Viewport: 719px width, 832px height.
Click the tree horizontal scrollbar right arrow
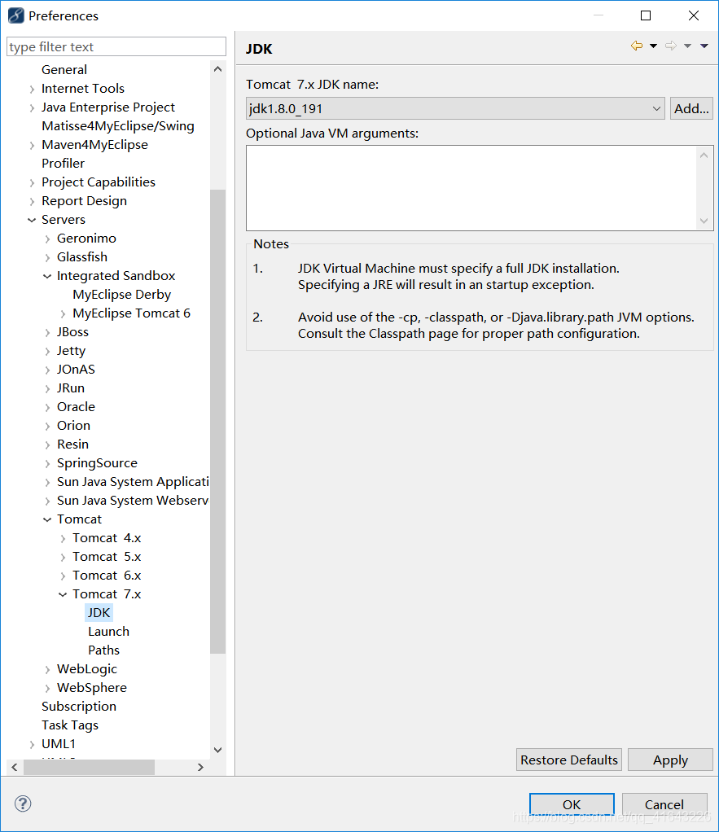coord(200,767)
